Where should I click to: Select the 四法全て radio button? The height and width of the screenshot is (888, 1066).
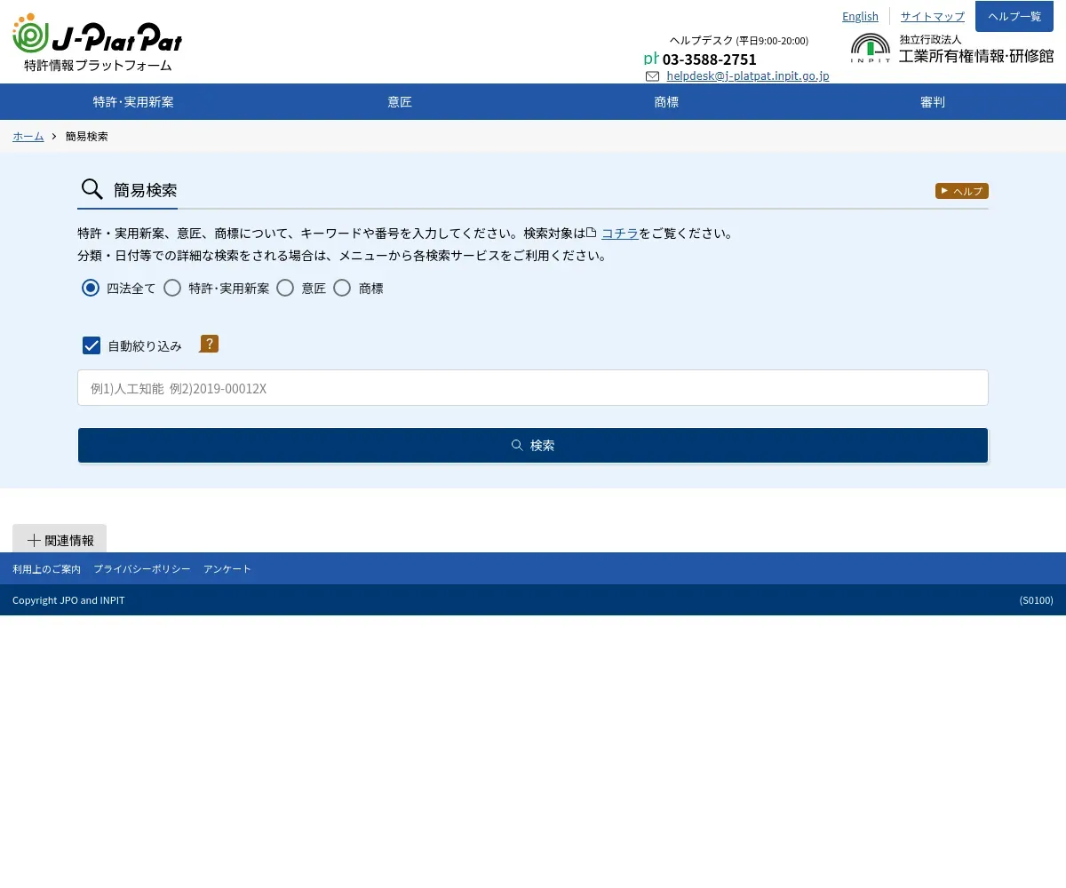[x=91, y=288]
